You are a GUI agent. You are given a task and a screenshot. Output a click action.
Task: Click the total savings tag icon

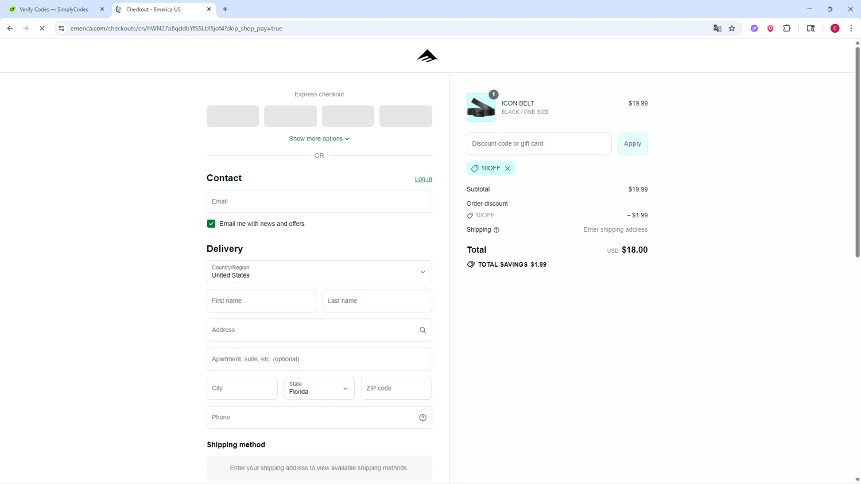(x=471, y=264)
